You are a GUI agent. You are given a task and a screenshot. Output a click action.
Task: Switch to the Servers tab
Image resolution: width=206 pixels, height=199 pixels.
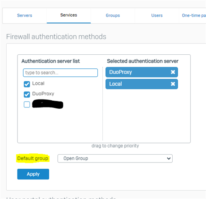coord(25,15)
